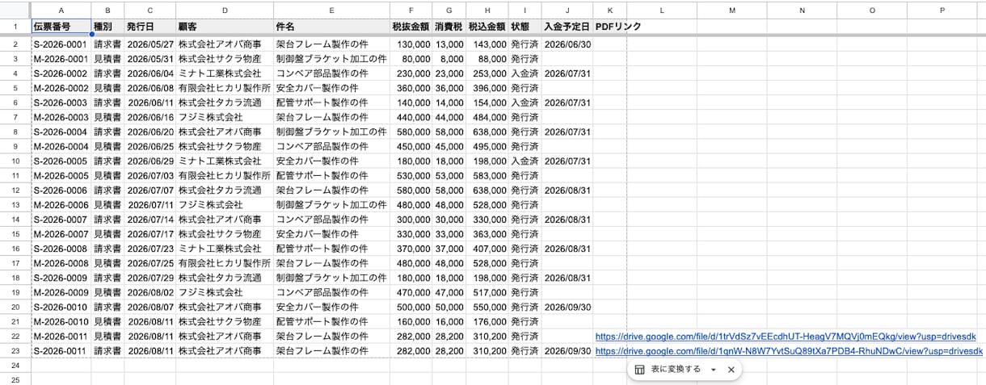The image size is (986, 385).
Task: Select the cell S-2026-0010
Action: point(61,307)
